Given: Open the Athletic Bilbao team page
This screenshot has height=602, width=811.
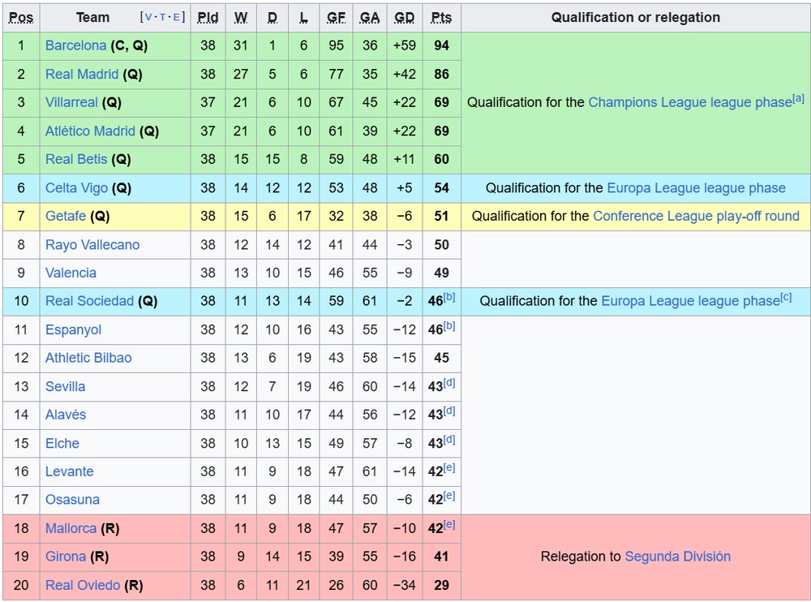Looking at the screenshot, I should point(88,358).
